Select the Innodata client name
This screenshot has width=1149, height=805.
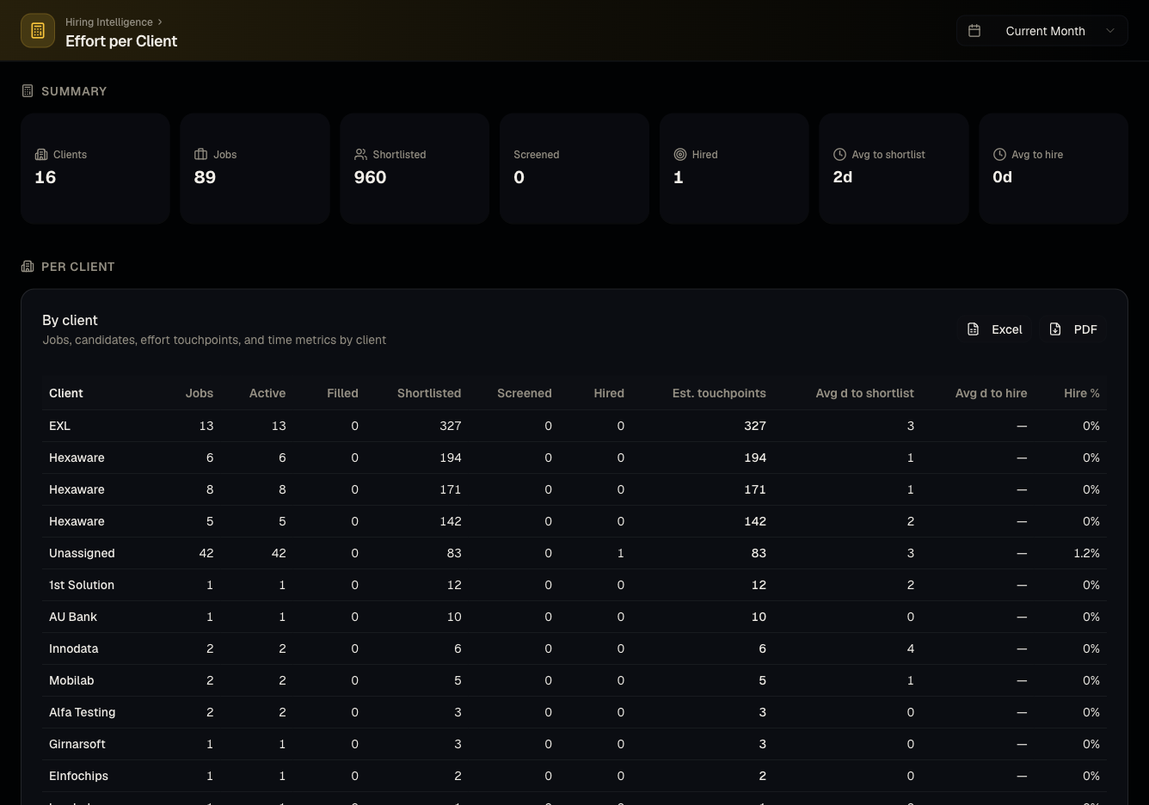pos(74,648)
